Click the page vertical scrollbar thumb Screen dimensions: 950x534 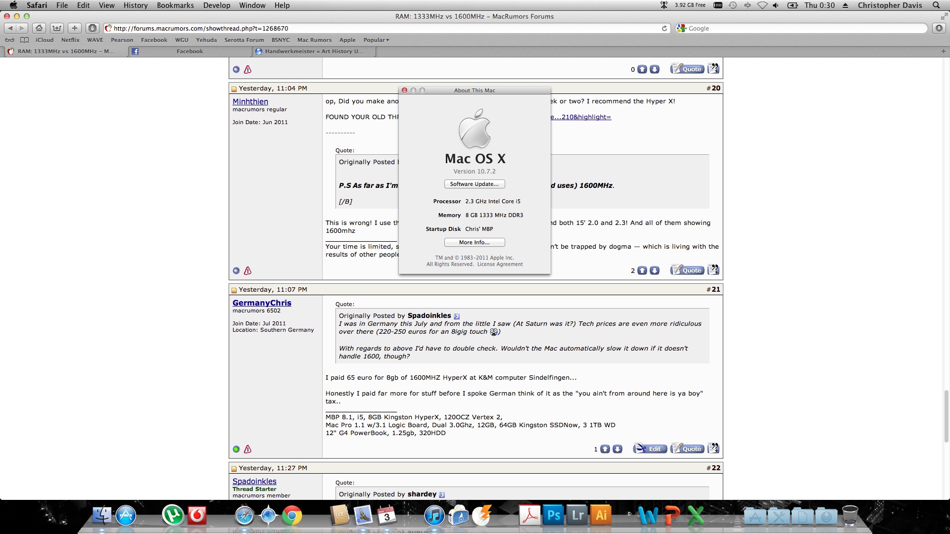click(946, 415)
